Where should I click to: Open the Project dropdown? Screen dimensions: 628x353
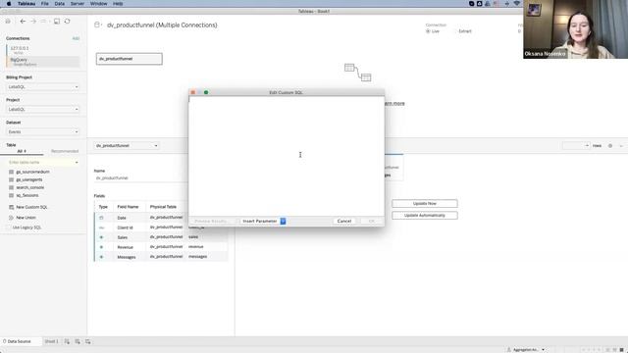(x=43, y=109)
